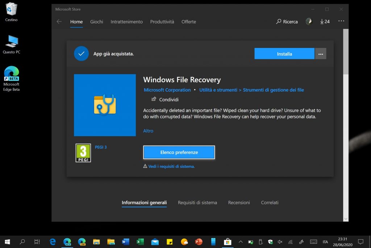This screenshot has width=371, height=248.
Task: Open the Produttività tab
Action: (x=162, y=22)
